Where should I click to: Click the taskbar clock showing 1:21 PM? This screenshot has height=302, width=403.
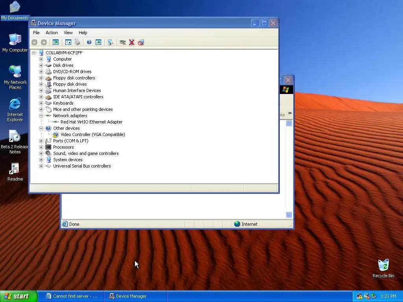click(x=388, y=296)
